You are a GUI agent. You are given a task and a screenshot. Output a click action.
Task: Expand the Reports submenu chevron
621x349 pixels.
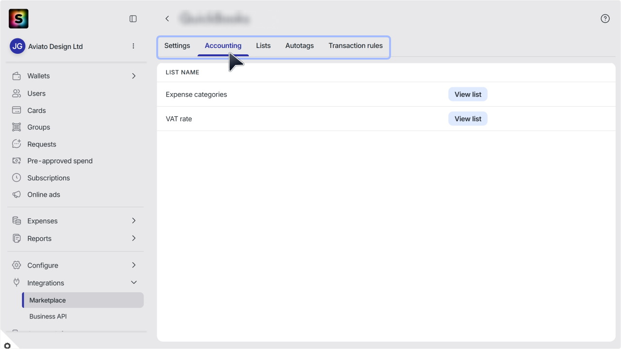[x=134, y=238]
